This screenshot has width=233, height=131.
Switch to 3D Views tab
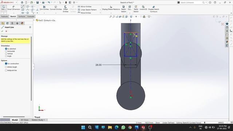(x=24, y=120)
